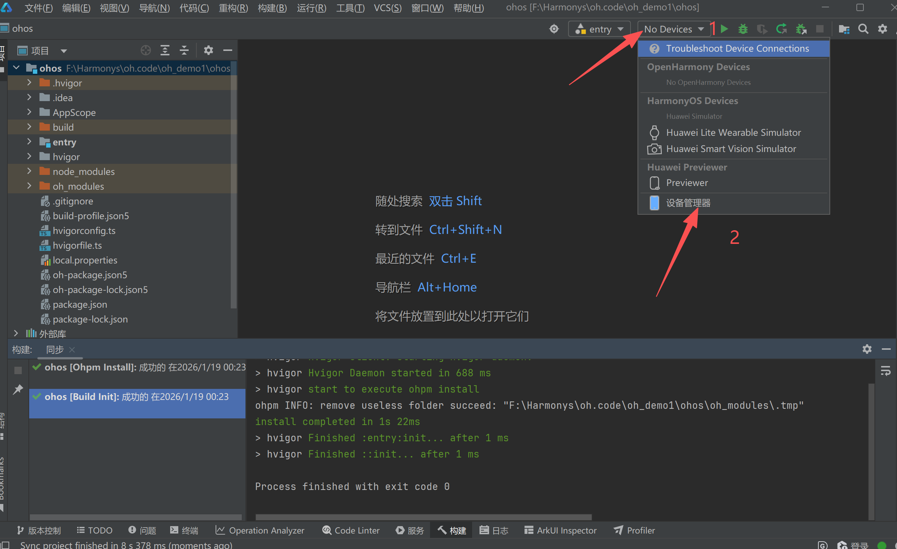Open the entry module dropdown
This screenshot has width=897, height=549.
tap(600, 29)
